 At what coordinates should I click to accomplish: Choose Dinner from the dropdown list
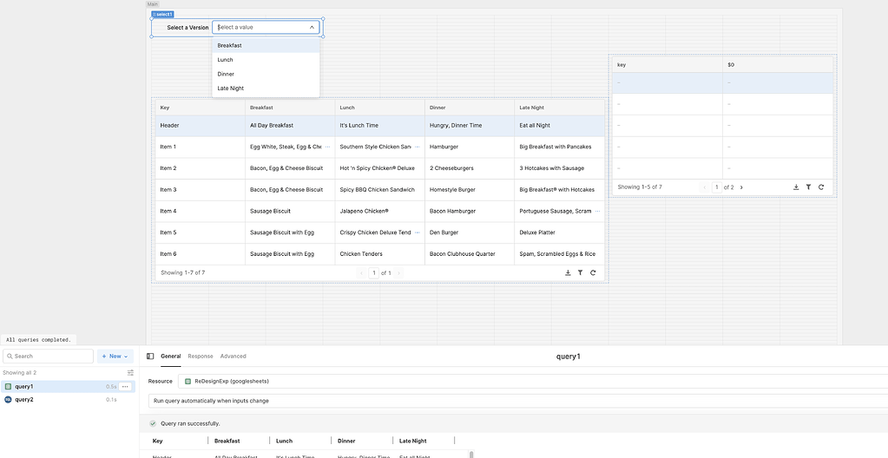tap(266, 74)
